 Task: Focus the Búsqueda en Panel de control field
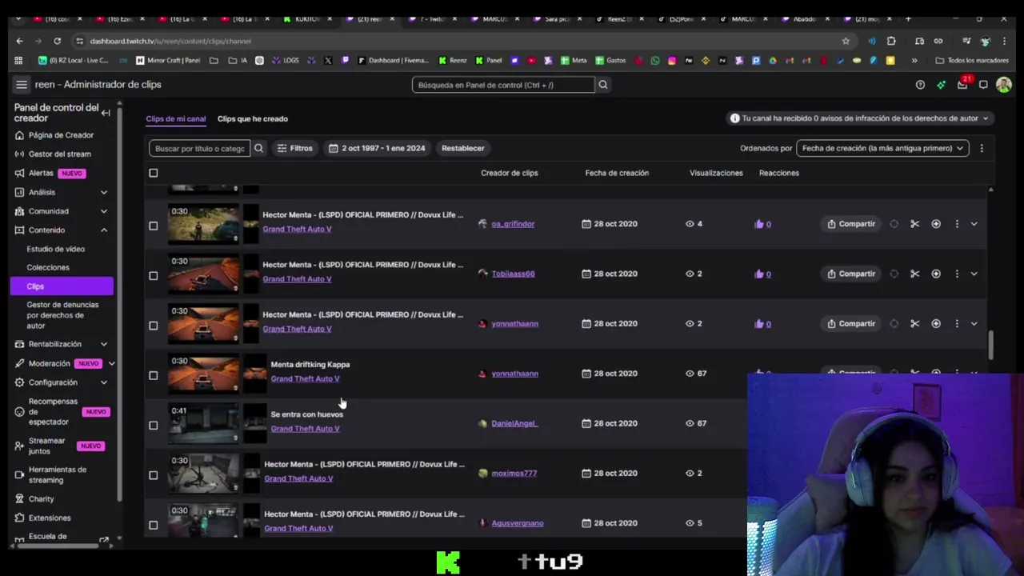tap(503, 85)
